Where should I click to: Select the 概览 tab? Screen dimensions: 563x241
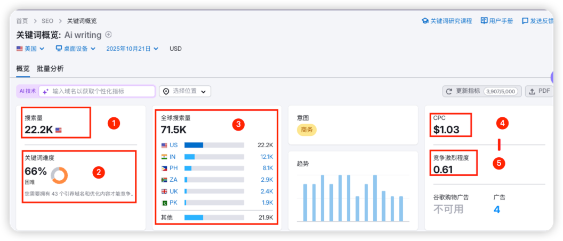(23, 68)
